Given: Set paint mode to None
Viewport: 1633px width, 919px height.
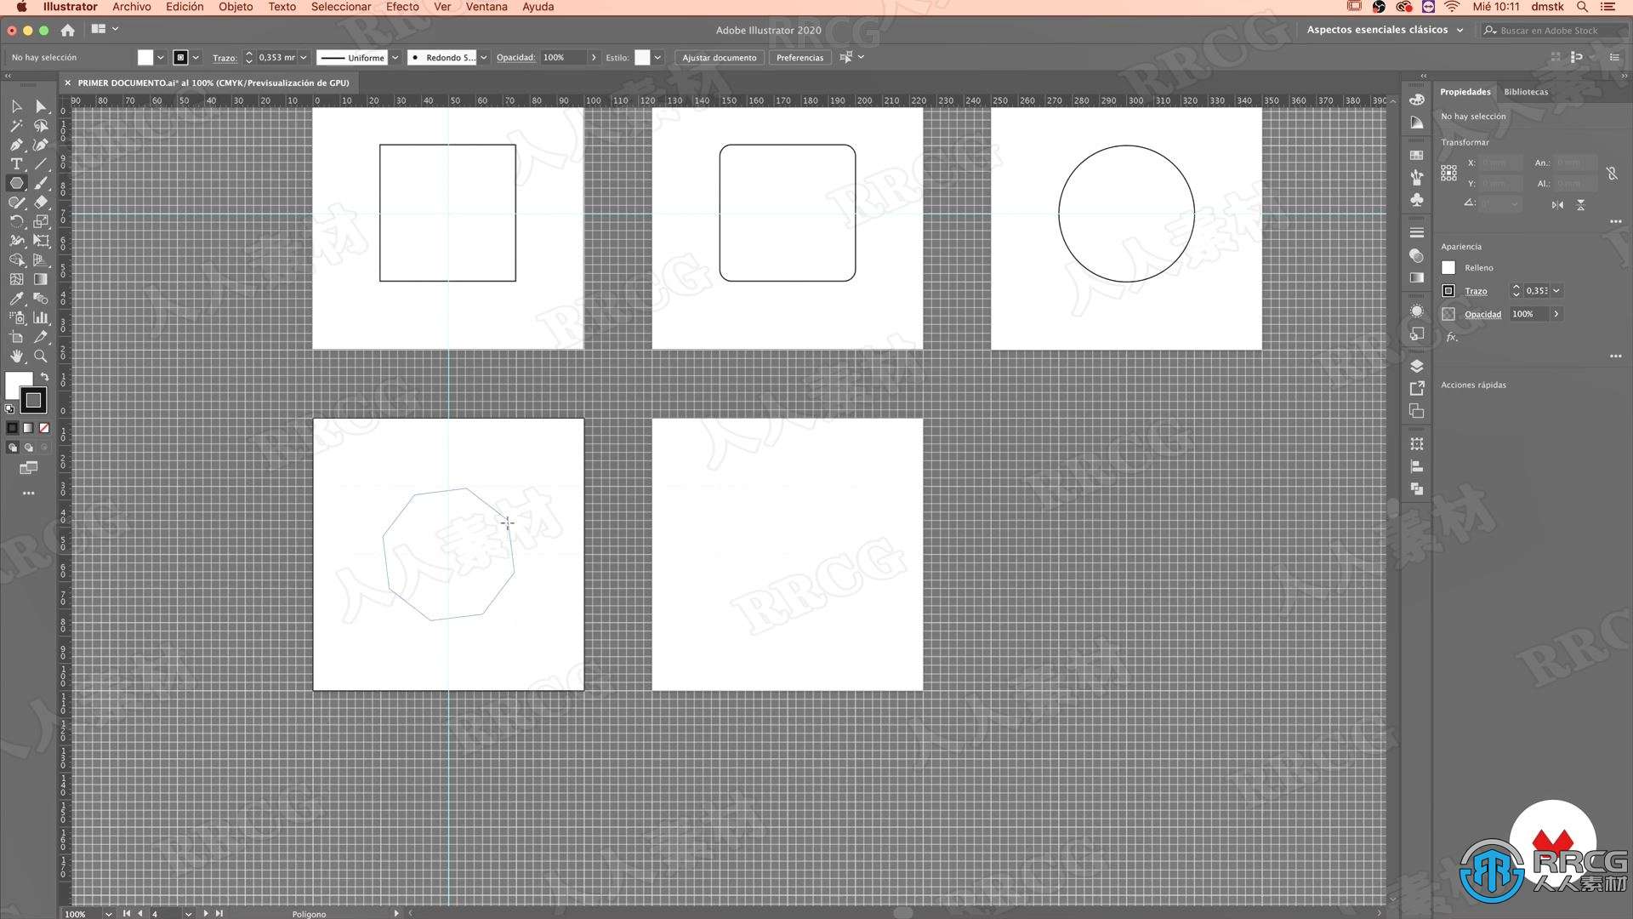Looking at the screenshot, I should click(44, 428).
